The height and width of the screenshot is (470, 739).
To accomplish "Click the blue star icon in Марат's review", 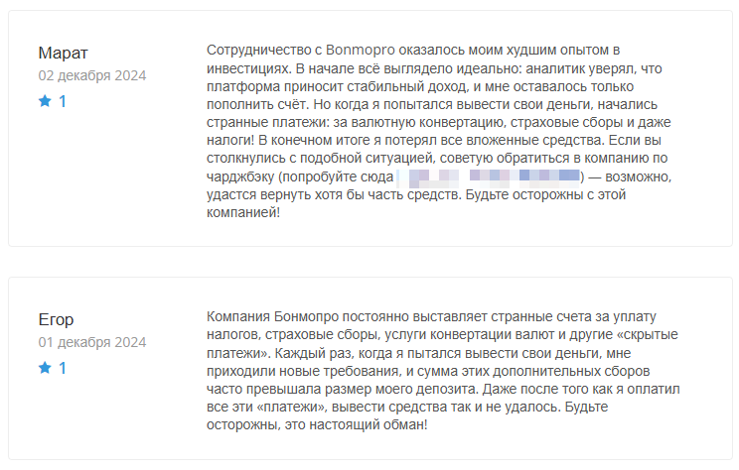I will click(x=44, y=101).
